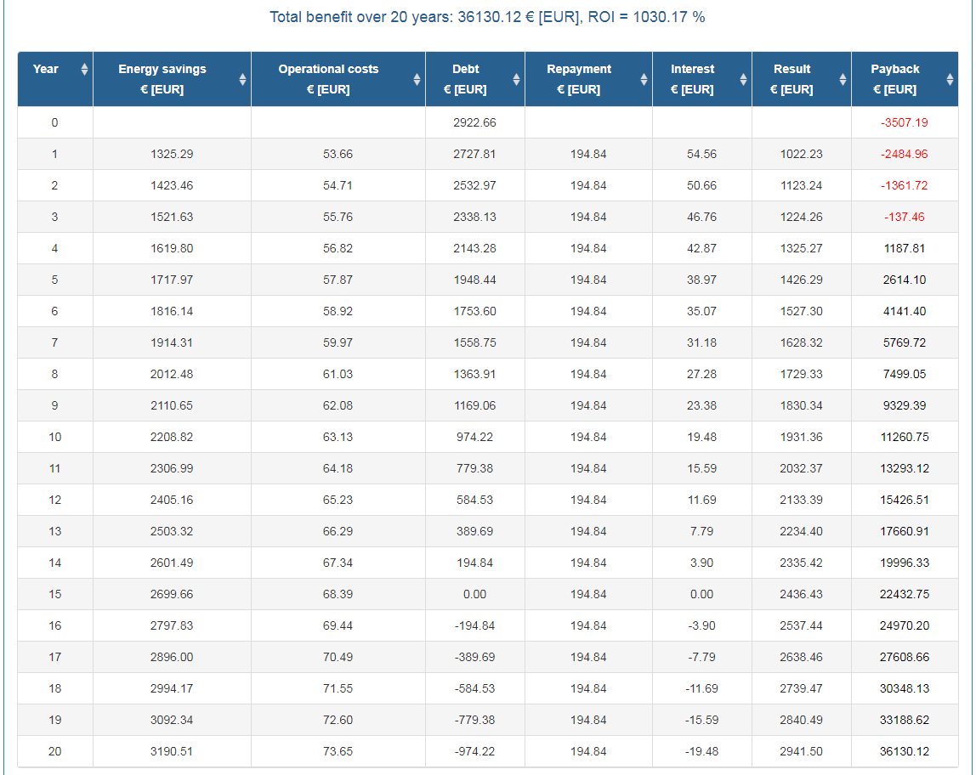
Task: Click the negative payback value -3507.19
Action: tap(904, 122)
